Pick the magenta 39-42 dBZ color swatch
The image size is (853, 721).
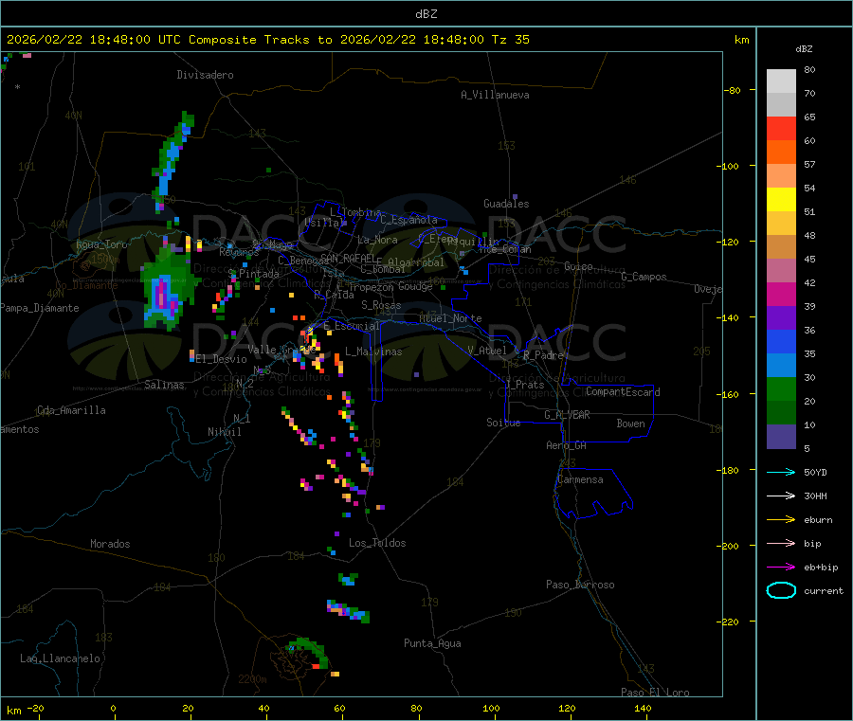(781, 294)
